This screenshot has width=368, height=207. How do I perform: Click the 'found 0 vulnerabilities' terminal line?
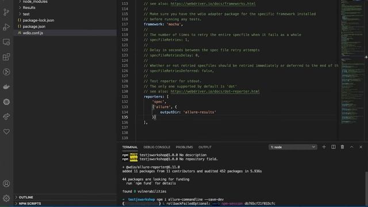[x=144, y=191]
